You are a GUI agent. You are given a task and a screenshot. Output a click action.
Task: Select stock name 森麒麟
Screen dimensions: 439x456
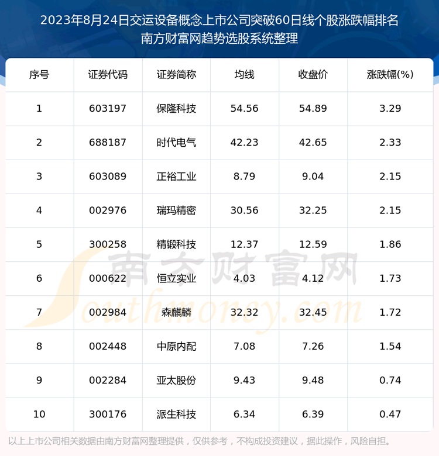(176, 312)
